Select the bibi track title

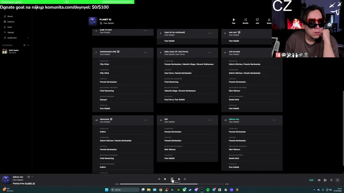click(166, 119)
